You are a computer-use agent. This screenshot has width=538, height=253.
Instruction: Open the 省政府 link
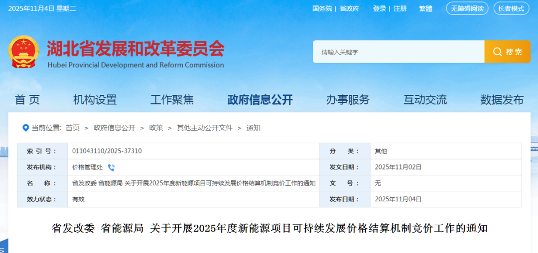pyautogui.click(x=349, y=8)
